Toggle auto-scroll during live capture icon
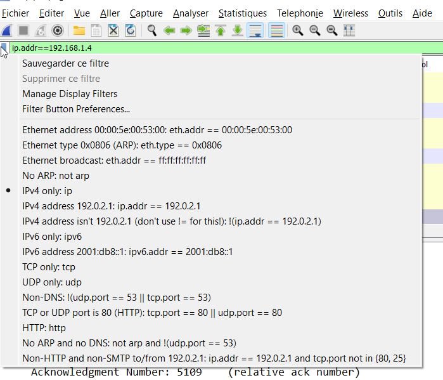The image size is (443, 380). [255, 30]
